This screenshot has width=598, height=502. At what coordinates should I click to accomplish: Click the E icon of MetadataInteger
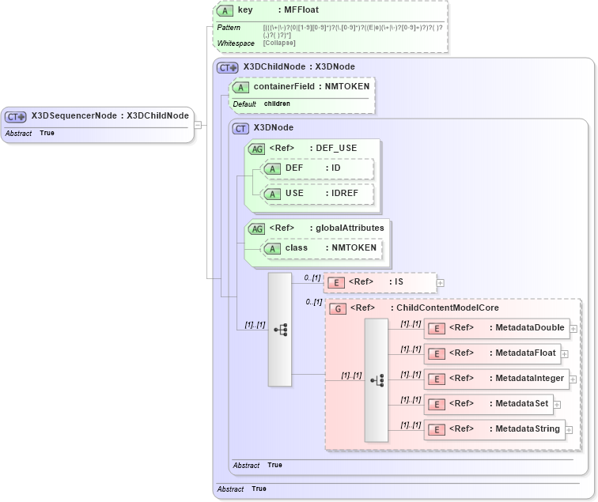coord(437,379)
